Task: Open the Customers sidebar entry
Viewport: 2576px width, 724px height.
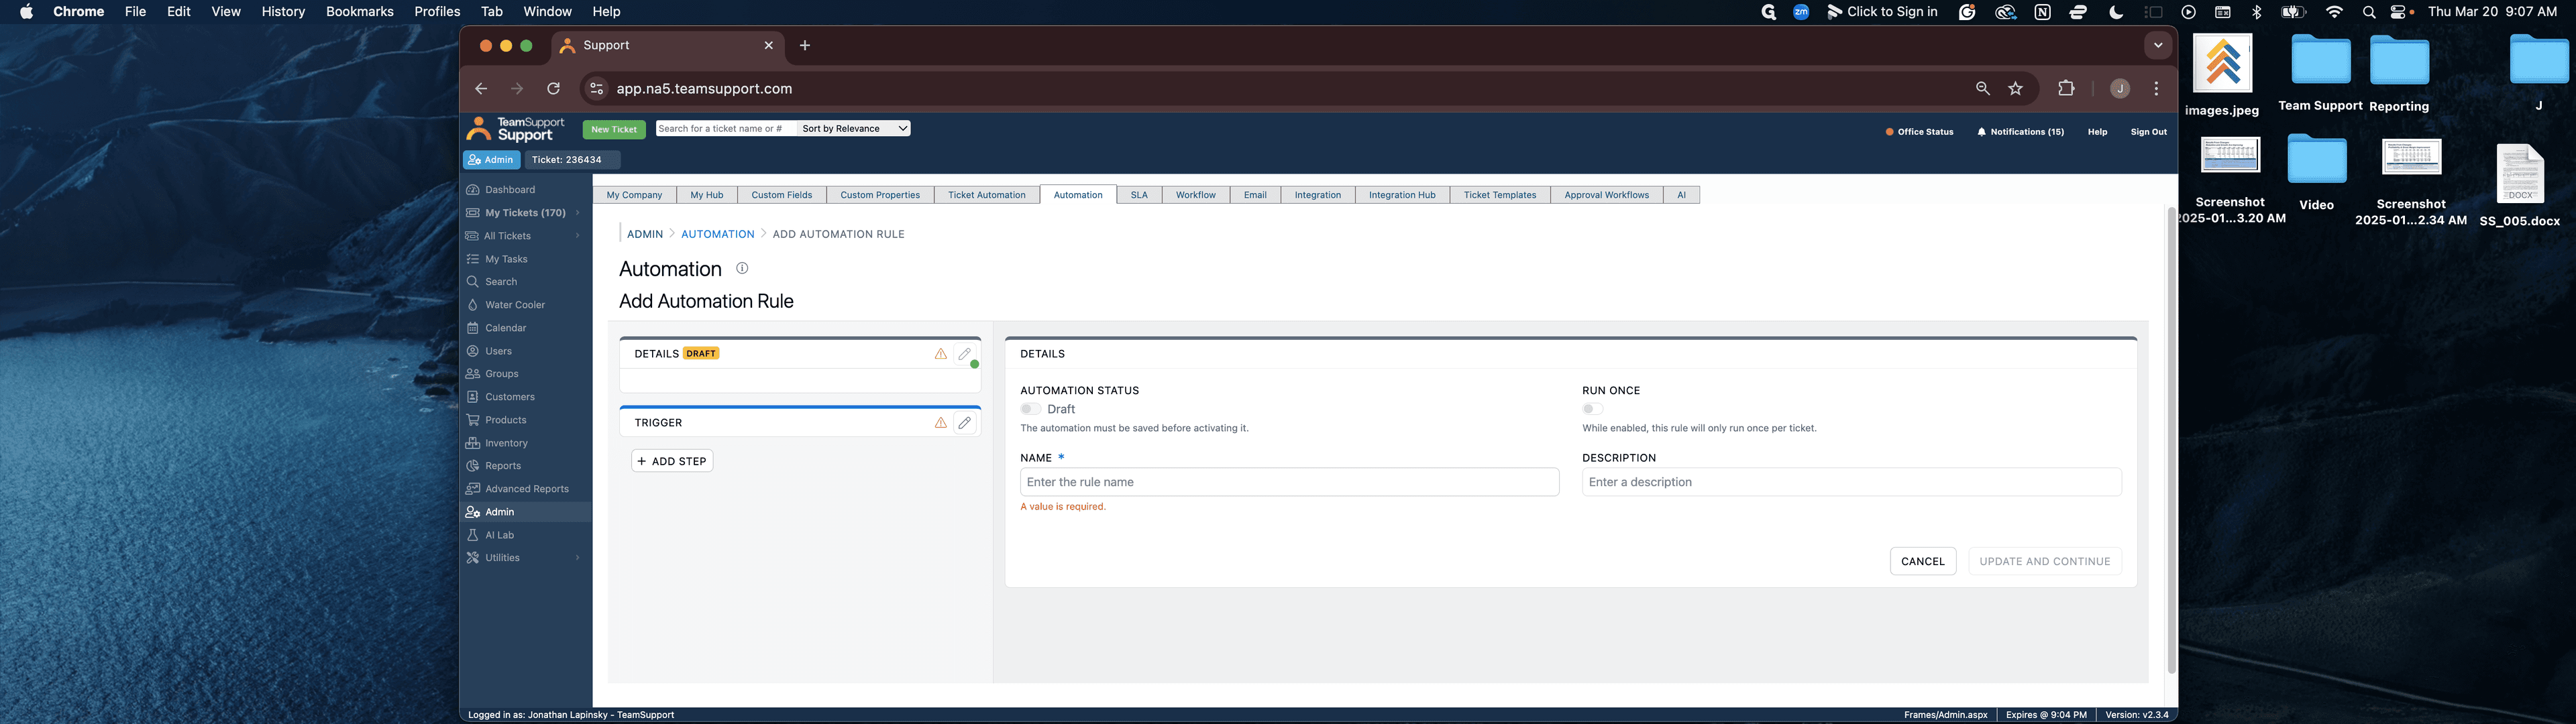Action: 509,397
